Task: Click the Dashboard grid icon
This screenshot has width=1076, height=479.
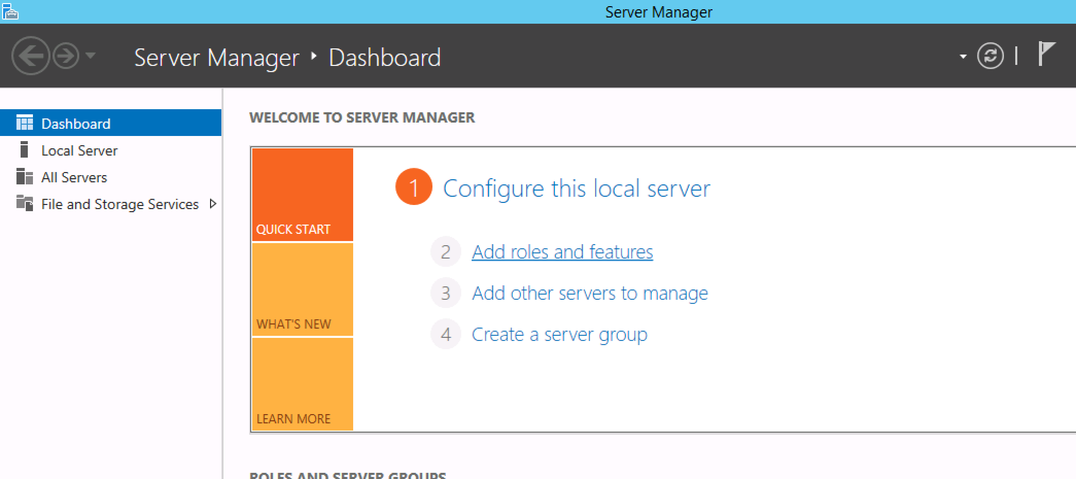Action: click(x=24, y=123)
